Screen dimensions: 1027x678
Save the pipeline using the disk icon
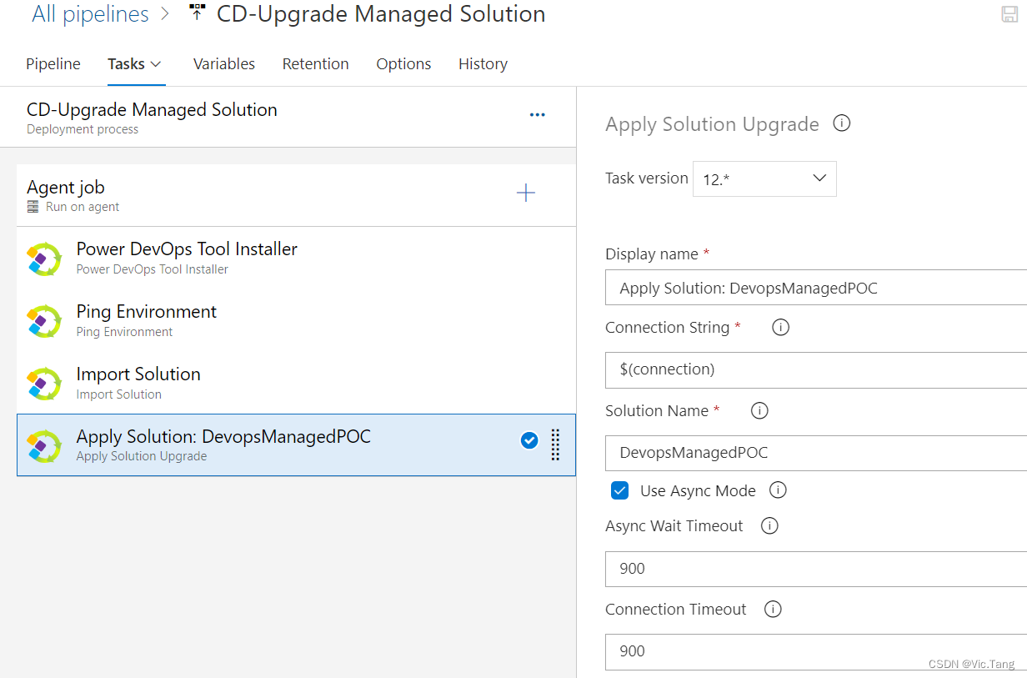tap(1009, 13)
